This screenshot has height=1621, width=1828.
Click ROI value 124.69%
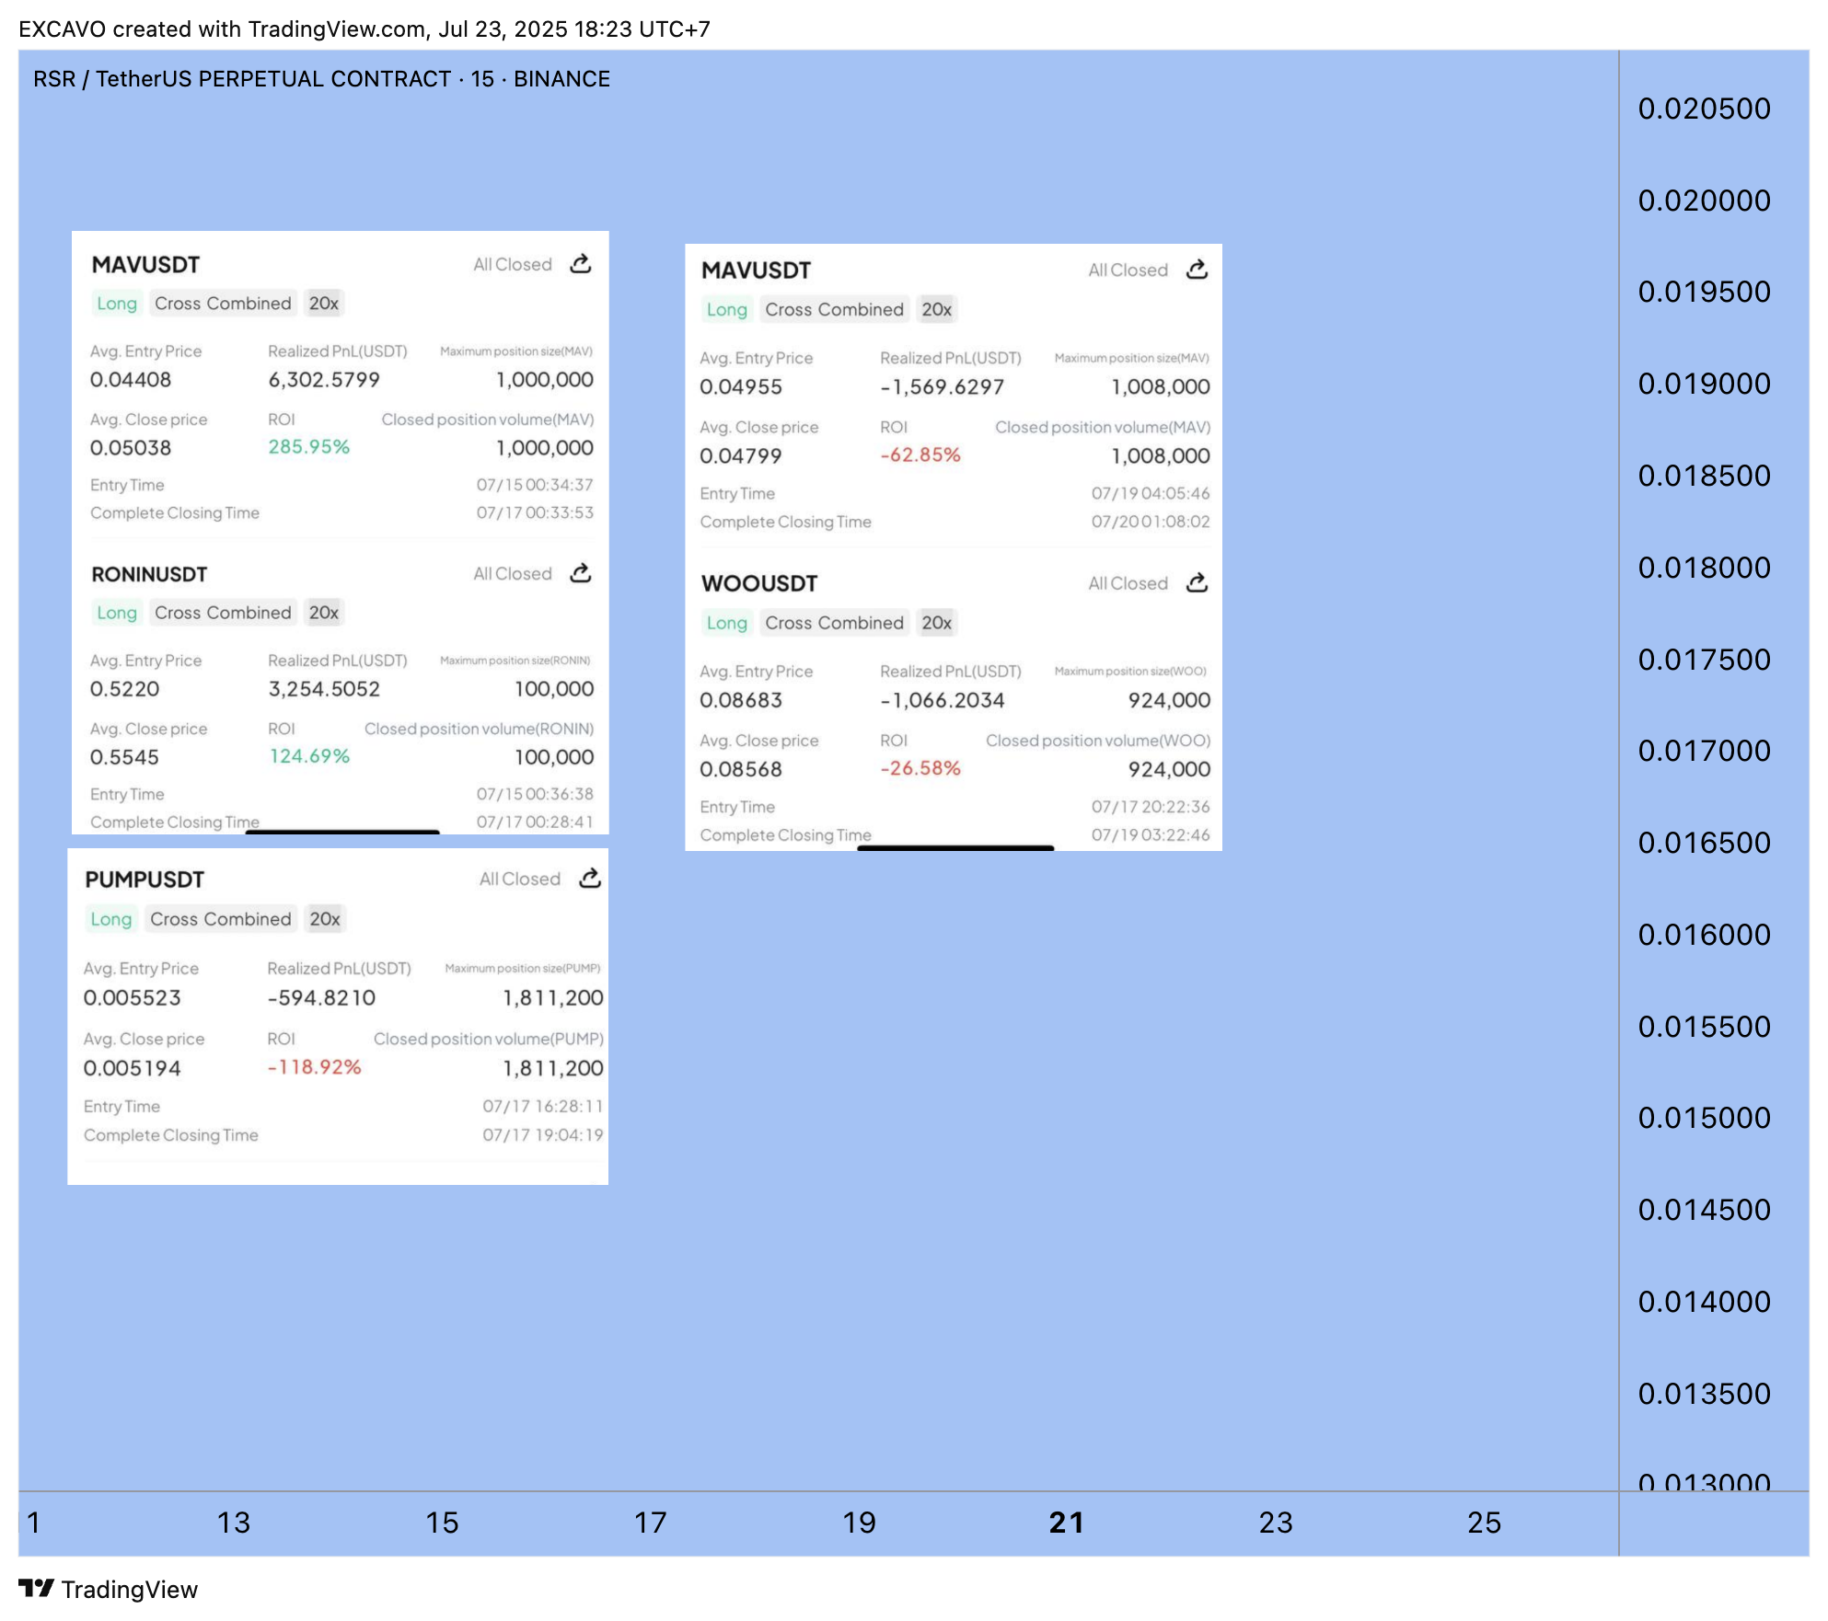coord(309,755)
